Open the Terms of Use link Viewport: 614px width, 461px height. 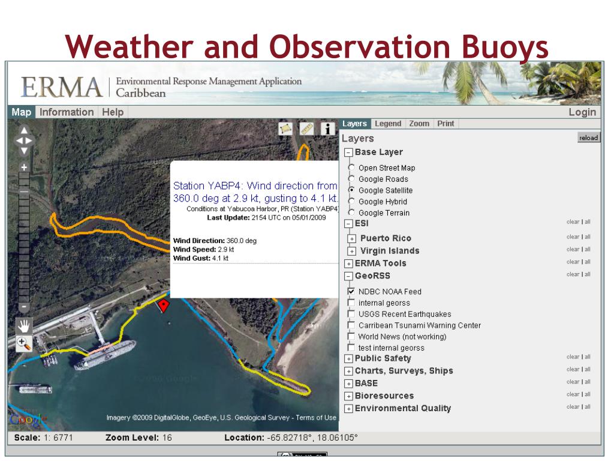[316, 418]
